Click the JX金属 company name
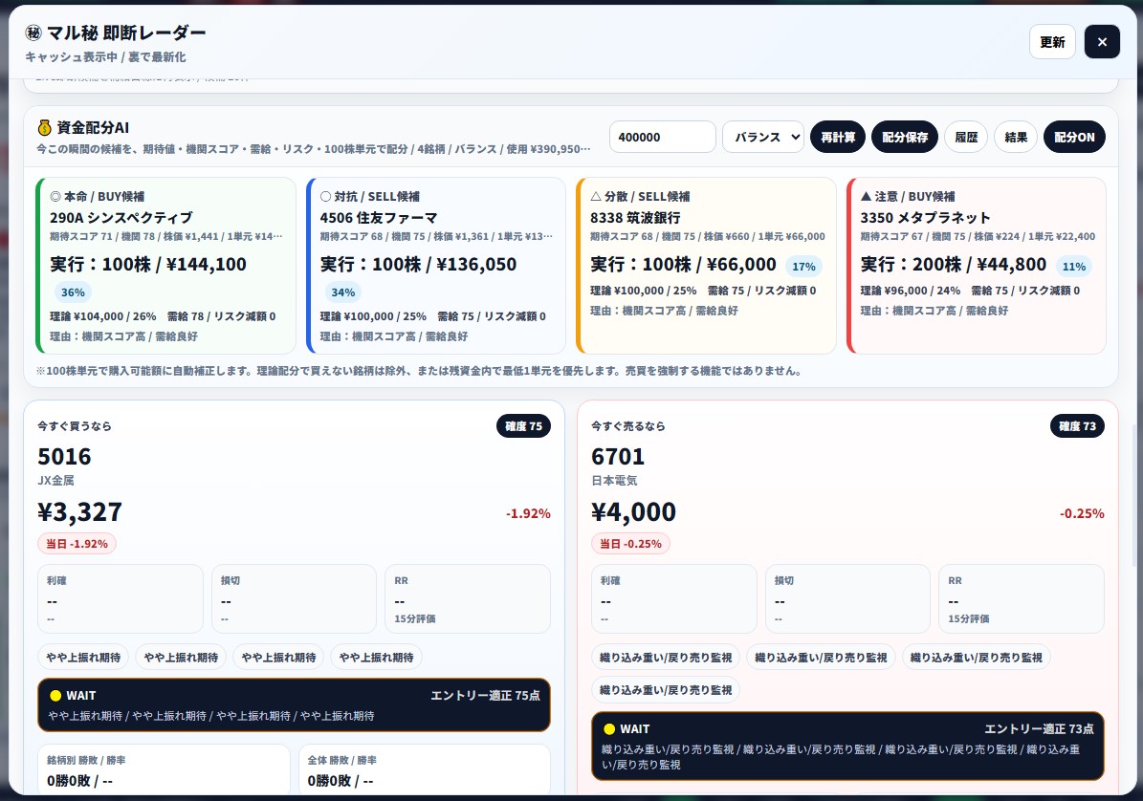Image resolution: width=1143 pixels, height=801 pixels. tap(55, 481)
